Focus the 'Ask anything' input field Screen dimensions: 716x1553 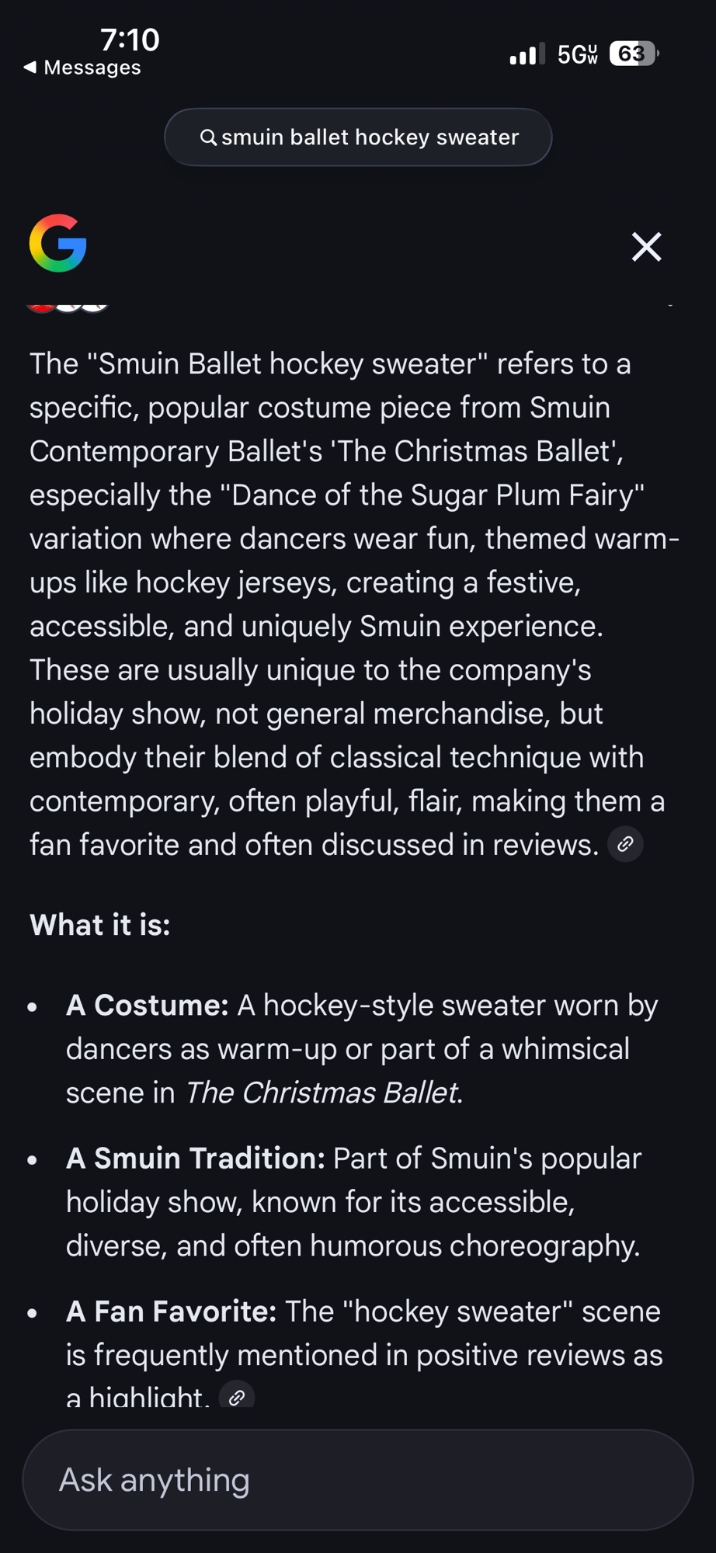pos(357,1479)
